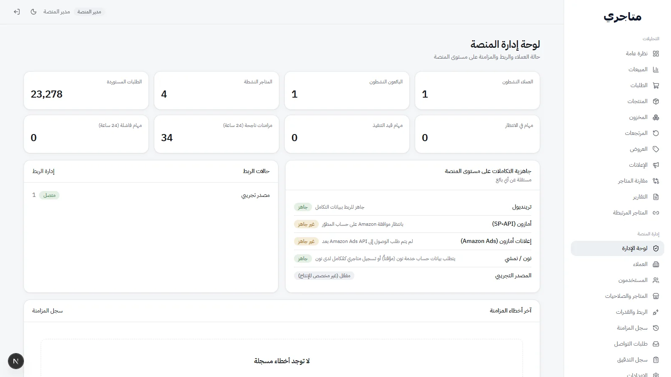Click the إدارة الربط link
This screenshot has height=377, width=671.
(x=44, y=171)
